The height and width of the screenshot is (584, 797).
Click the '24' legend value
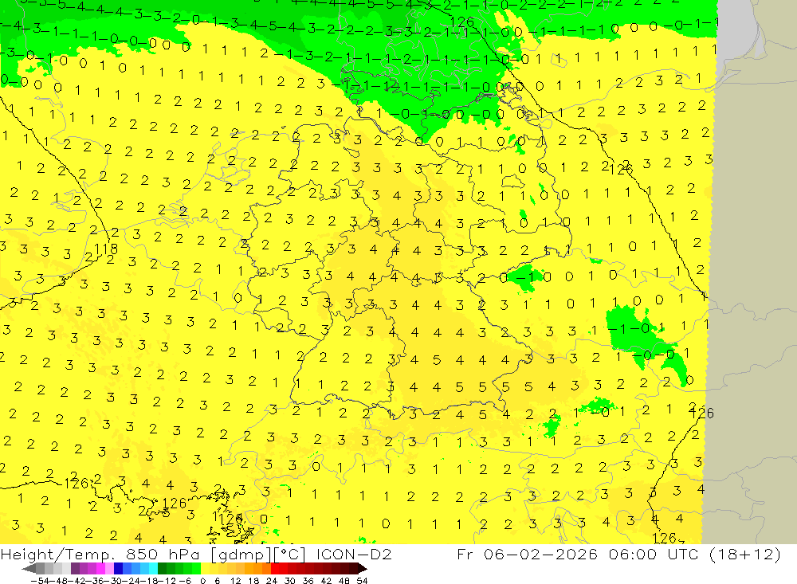tap(272, 581)
